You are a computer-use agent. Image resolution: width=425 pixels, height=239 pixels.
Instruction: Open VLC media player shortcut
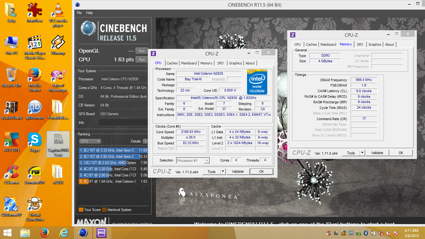[58, 15]
